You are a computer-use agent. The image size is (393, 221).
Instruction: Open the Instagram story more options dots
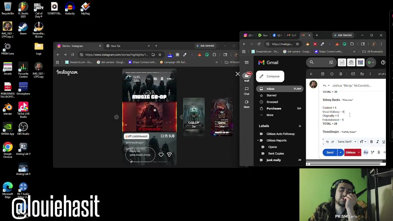tap(169, 79)
